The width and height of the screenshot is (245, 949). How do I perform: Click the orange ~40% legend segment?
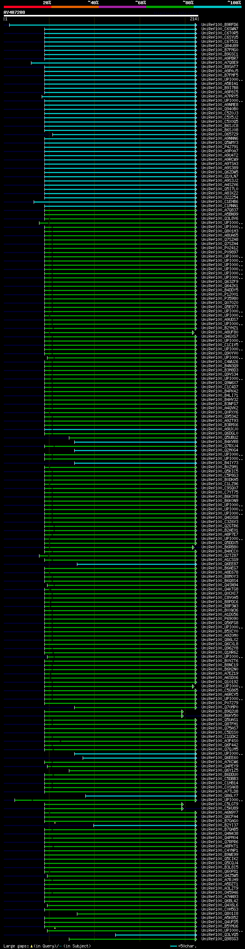click(x=75, y=7)
